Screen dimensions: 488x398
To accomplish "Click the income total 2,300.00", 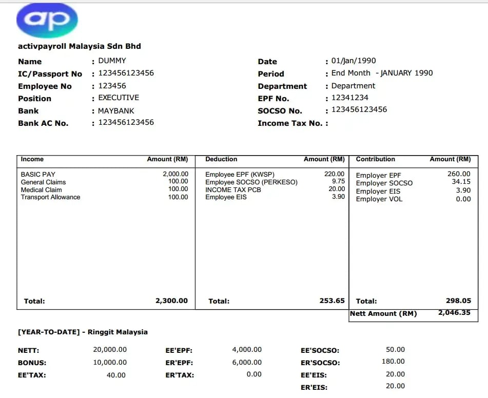I will point(171,300).
